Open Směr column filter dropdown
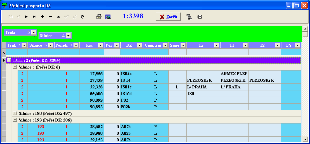Viewport: 310px width, 144px height. 183,45
